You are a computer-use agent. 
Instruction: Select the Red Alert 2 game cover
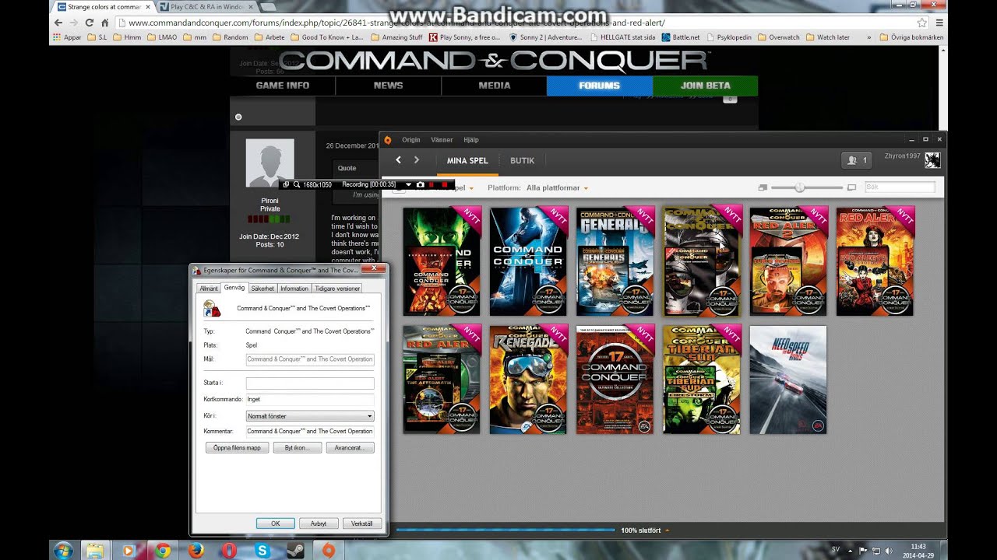pyautogui.click(x=788, y=261)
